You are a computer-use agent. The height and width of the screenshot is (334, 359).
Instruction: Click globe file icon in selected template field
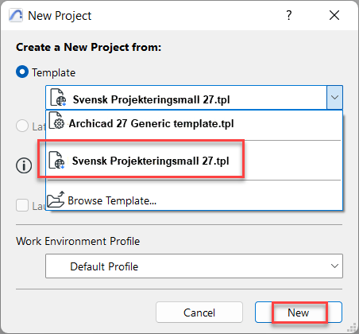click(x=58, y=98)
